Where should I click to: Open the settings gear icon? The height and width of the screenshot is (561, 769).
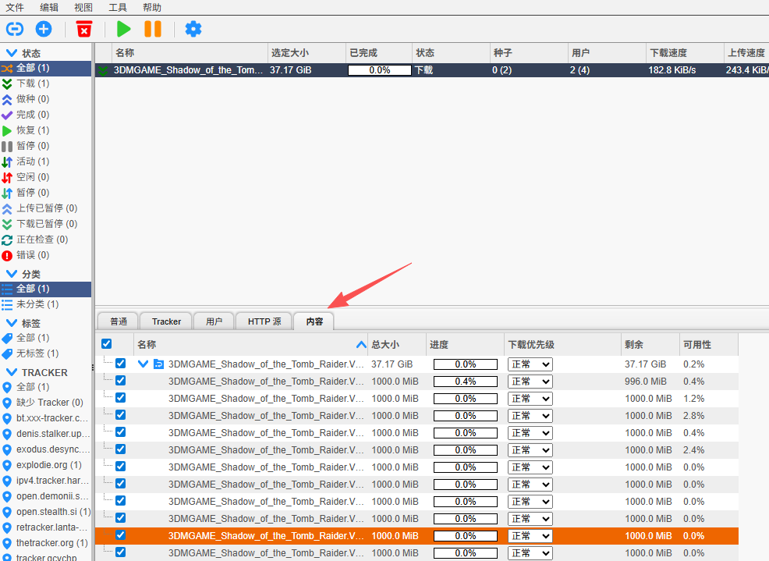tap(193, 29)
